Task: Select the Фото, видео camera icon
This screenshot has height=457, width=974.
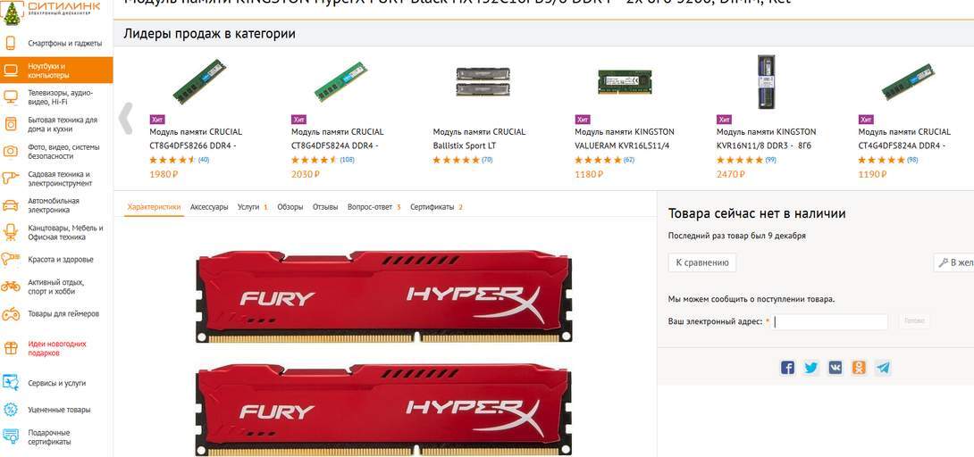Action: [x=11, y=152]
